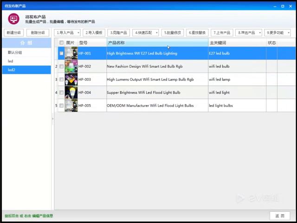Open the HP-005 product thumbnail
The image size is (297, 223).
(x=71, y=105)
